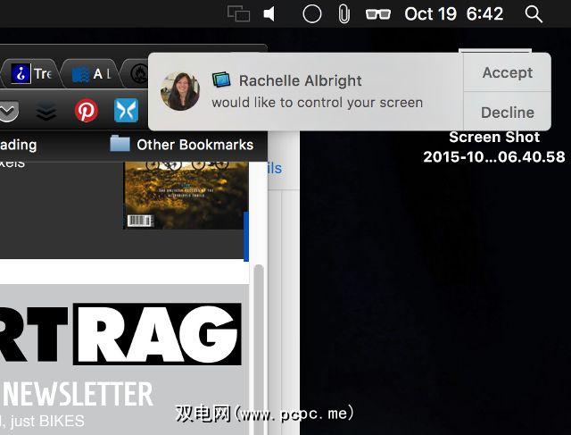The image size is (571, 435).
Task: Open Spotlight search magnifier in menu bar
Action: (534, 14)
